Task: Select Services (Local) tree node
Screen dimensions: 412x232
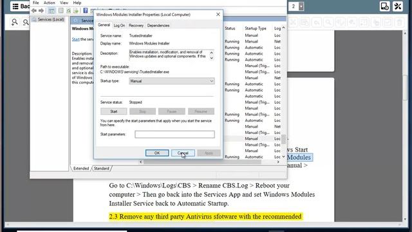Action: (x=48, y=19)
